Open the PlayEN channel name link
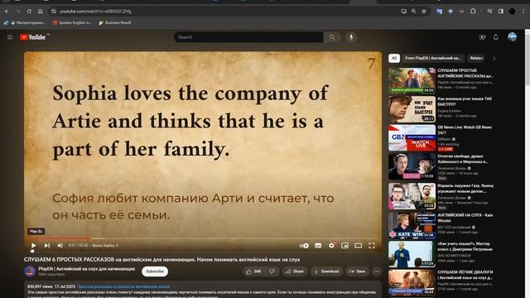The width and height of the screenshot is (530, 298). 86,269
